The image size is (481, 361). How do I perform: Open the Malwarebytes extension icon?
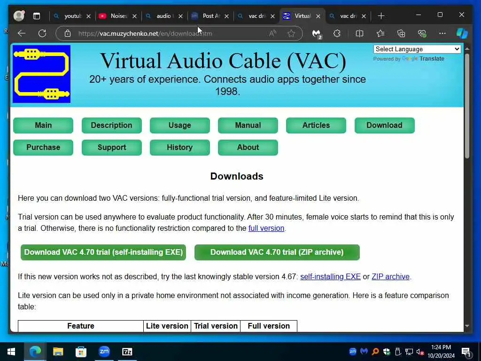(x=317, y=34)
